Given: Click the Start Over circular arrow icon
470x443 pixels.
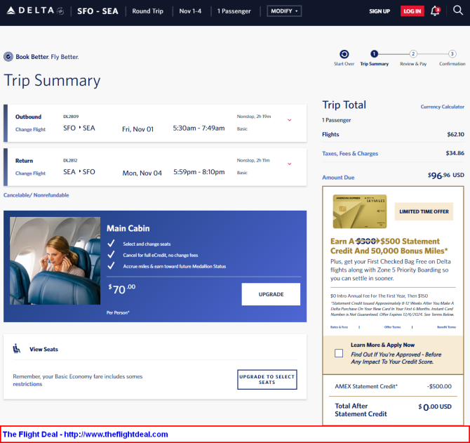Looking at the screenshot, I should 344,54.
